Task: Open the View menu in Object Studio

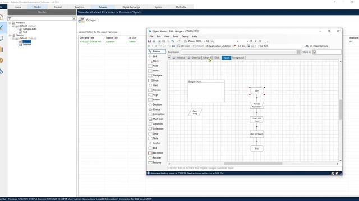Action: (167, 36)
